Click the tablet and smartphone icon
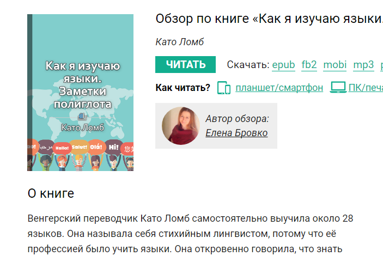The height and width of the screenshot is (262, 383). [x=224, y=88]
